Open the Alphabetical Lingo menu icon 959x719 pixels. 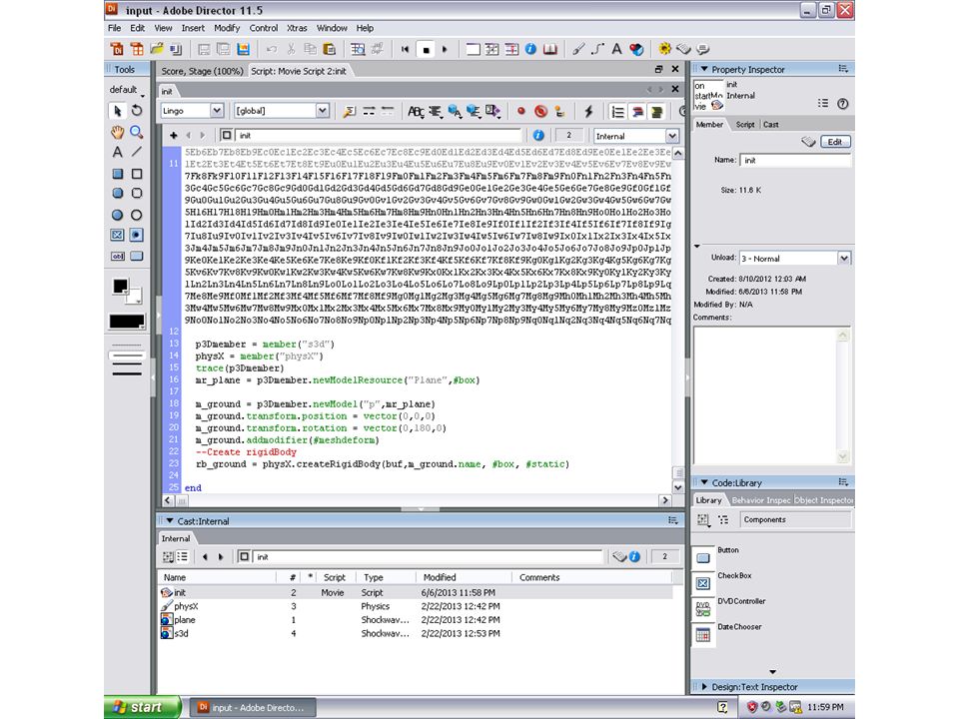click(x=416, y=111)
